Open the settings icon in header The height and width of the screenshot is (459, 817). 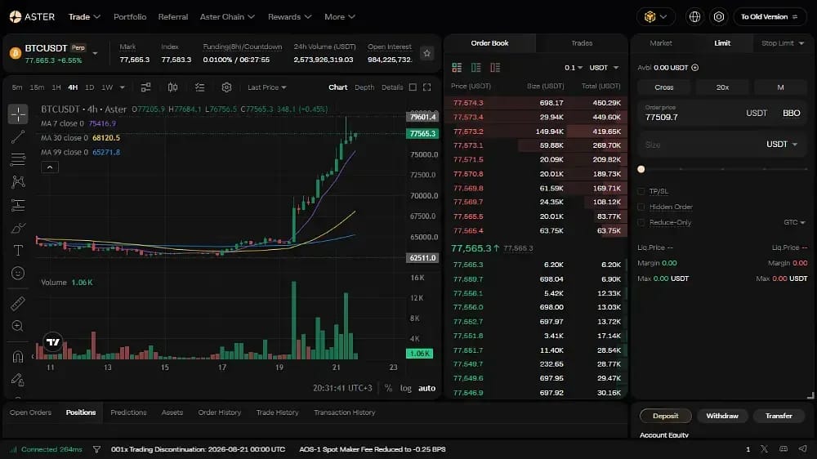click(x=718, y=16)
